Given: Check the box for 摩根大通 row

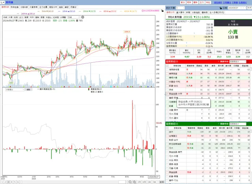Looking at the screenshot, I should click(167, 78).
